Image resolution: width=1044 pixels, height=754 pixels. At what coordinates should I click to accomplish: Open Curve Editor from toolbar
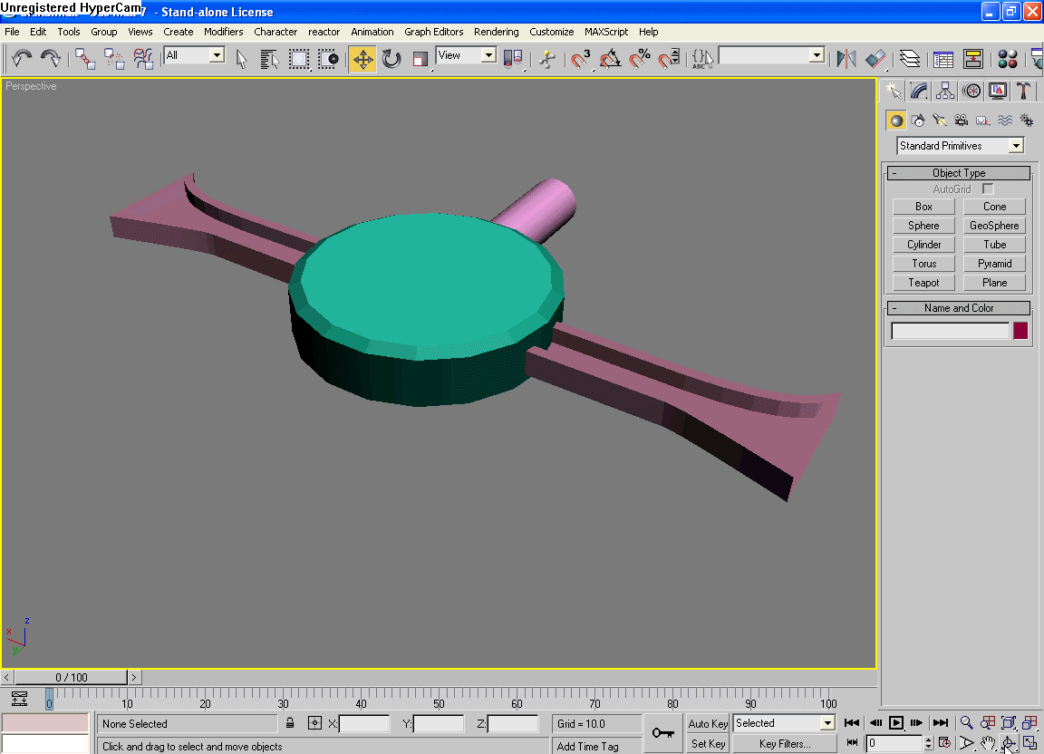[943, 60]
